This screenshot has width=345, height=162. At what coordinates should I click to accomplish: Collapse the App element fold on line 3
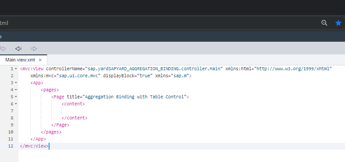click(x=16, y=83)
